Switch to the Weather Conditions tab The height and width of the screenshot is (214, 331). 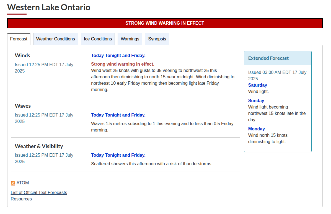coord(56,39)
